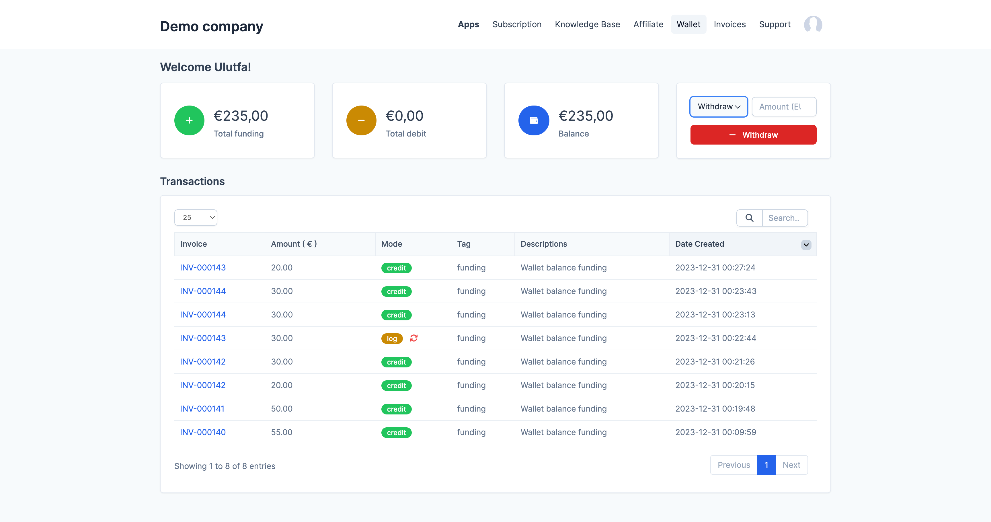This screenshot has width=991, height=522.
Task: Open invoice INV-000140 link
Action: (x=203, y=432)
